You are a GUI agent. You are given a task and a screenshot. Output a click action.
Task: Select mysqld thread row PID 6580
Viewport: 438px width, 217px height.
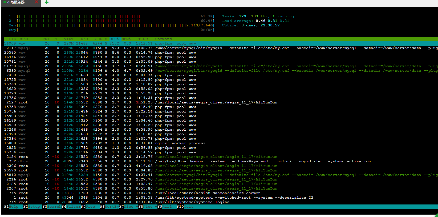221,71
